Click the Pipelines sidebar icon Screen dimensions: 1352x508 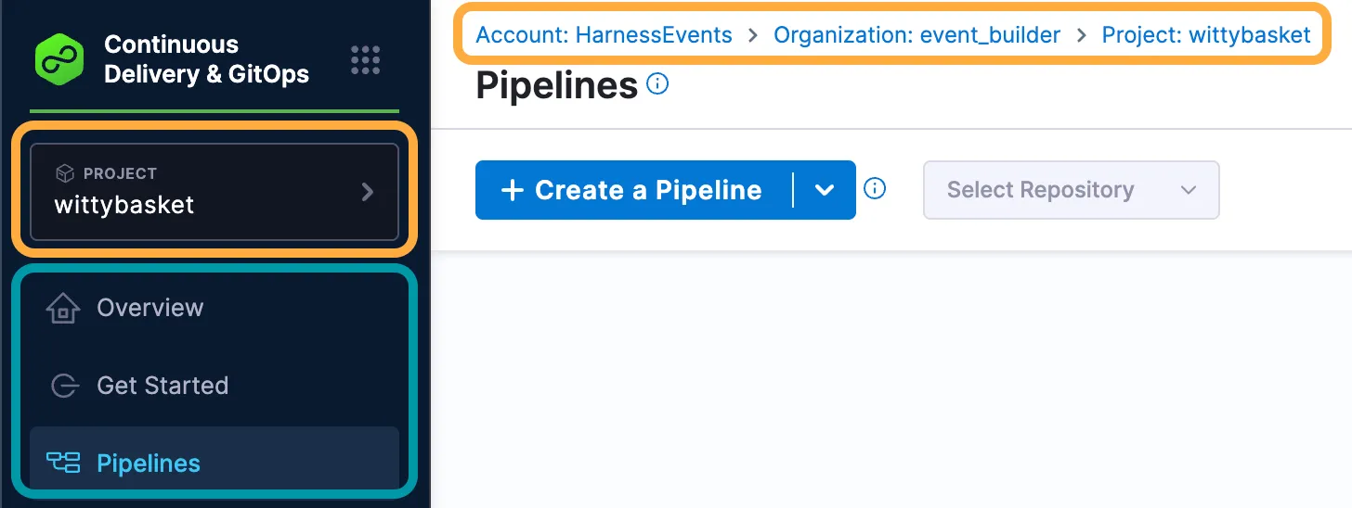pyautogui.click(x=63, y=463)
